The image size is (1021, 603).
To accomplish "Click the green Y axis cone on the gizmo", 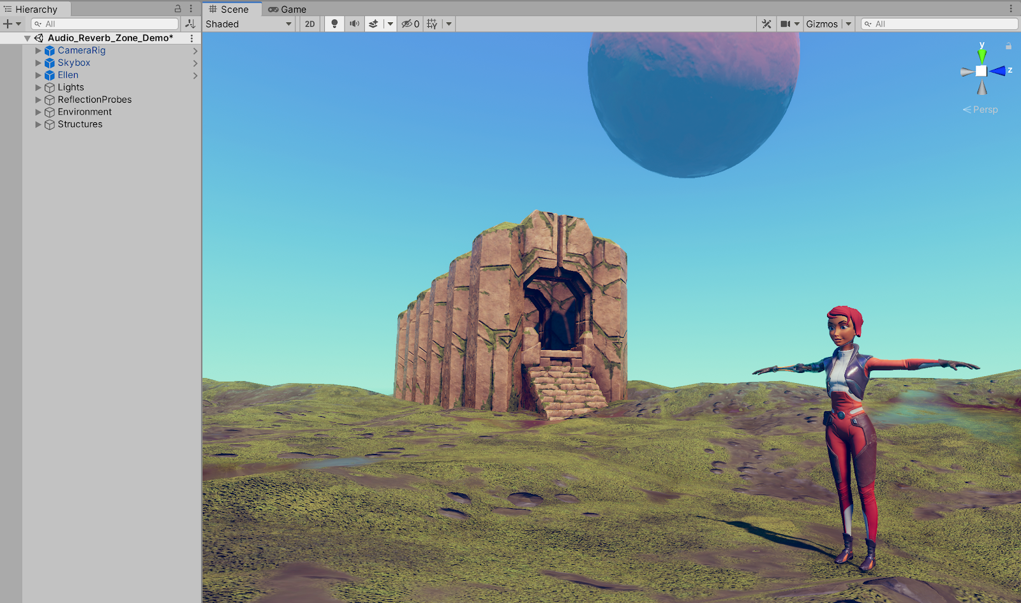I will coord(982,55).
